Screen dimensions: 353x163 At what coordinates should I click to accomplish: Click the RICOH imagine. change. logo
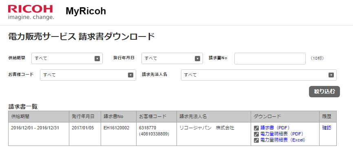pyautogui.click(x=31, y=12)
